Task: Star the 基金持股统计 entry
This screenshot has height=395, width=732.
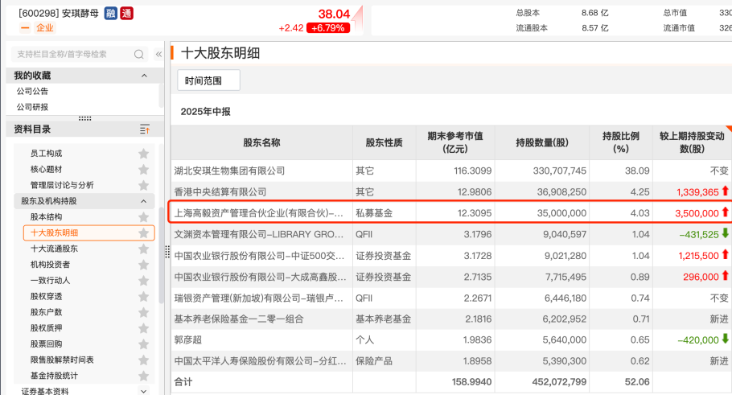Action: click(143, 376)
